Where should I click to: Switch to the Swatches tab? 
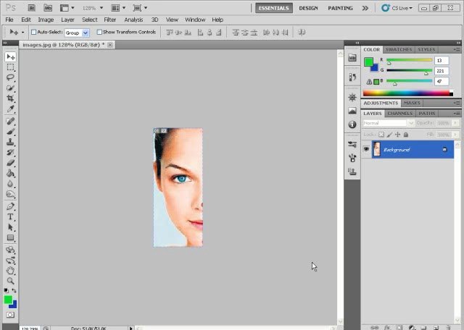tap(399, 49)
